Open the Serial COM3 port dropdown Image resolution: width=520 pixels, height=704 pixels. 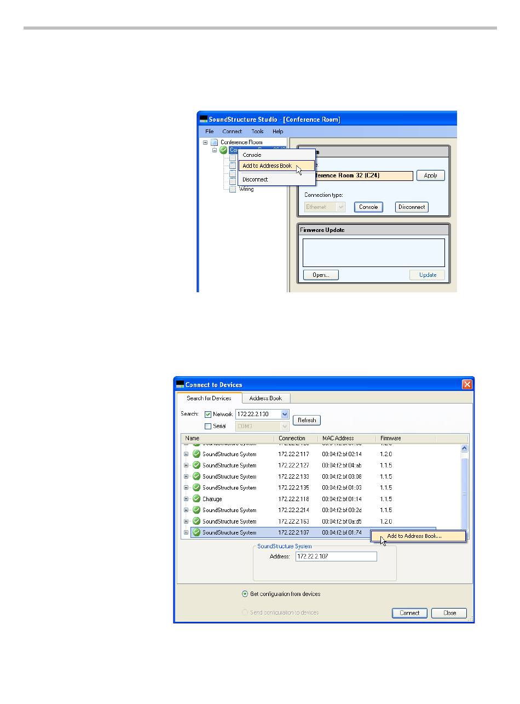click(285, 426)
